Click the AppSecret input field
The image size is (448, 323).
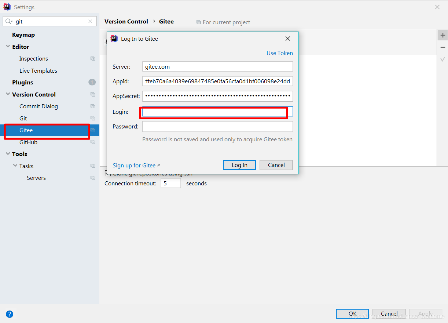218,96
